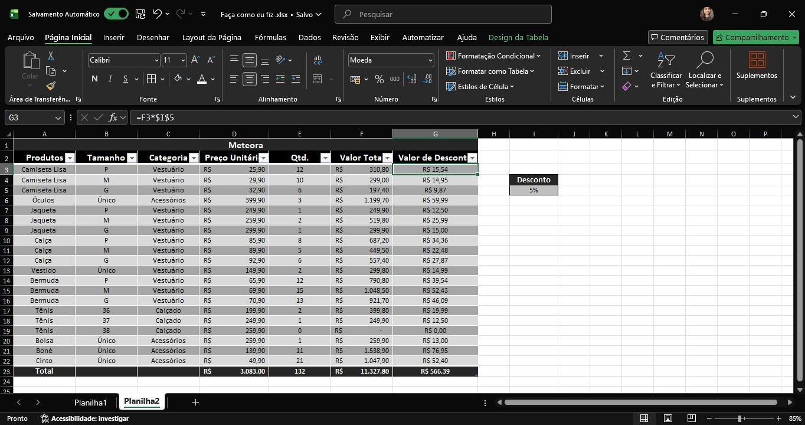
Task: Open the Moeda number format dropdown
Action: tap(430, 60)
